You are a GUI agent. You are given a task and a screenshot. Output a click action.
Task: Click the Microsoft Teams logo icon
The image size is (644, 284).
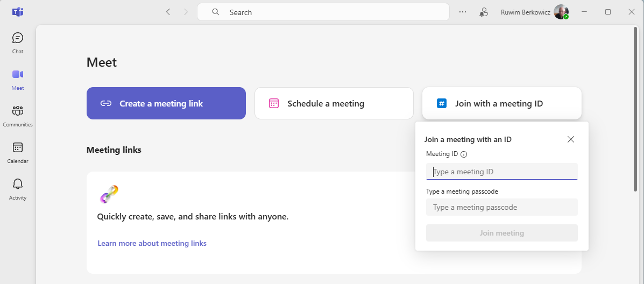click(x=18, y=12)
